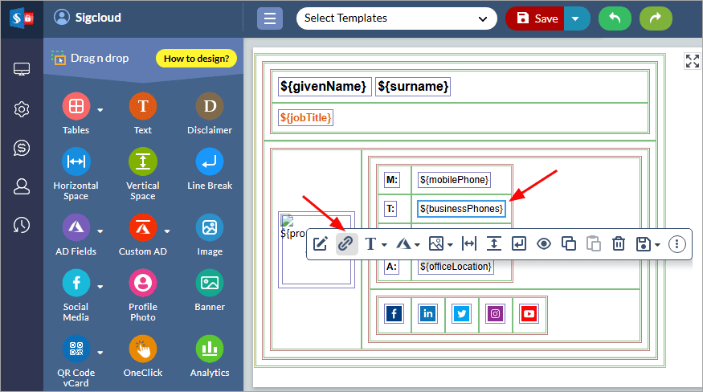Choose the Banner element

[210, 283]
